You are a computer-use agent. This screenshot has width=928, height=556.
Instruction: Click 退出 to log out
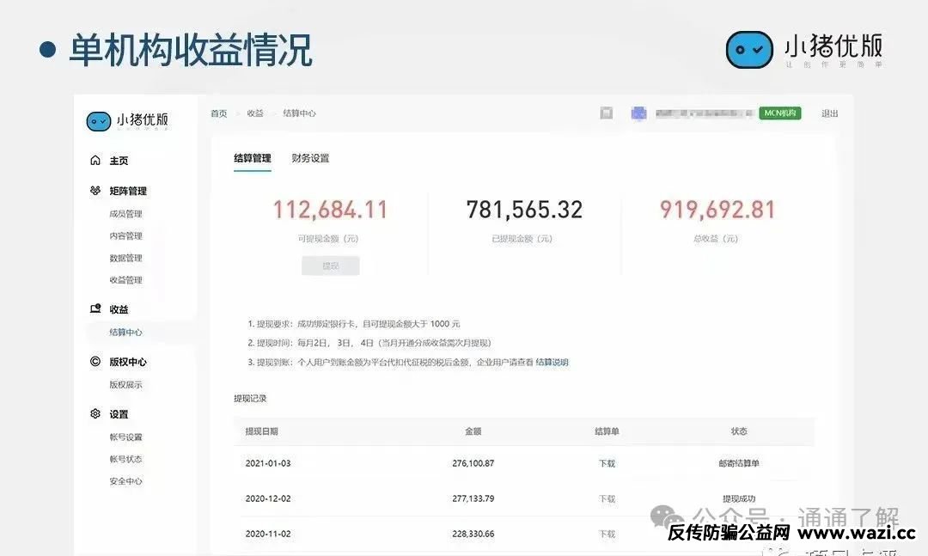tap(829, 113)
